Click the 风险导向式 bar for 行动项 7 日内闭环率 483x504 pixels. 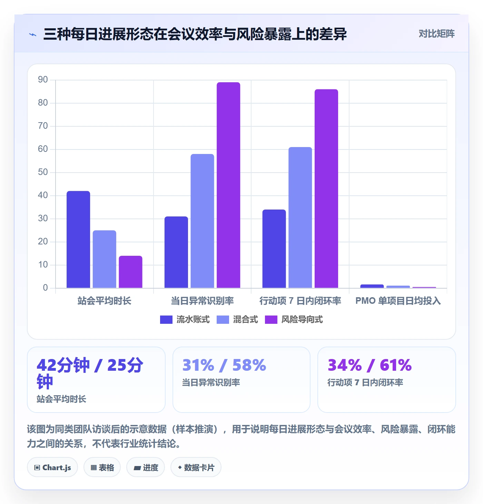point(326,188)
